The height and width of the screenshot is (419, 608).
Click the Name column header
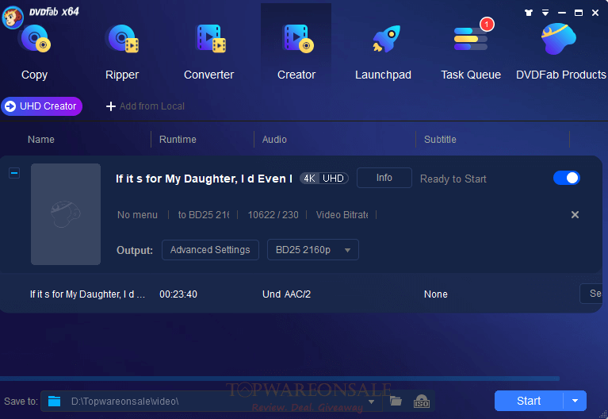pos(41,140)
